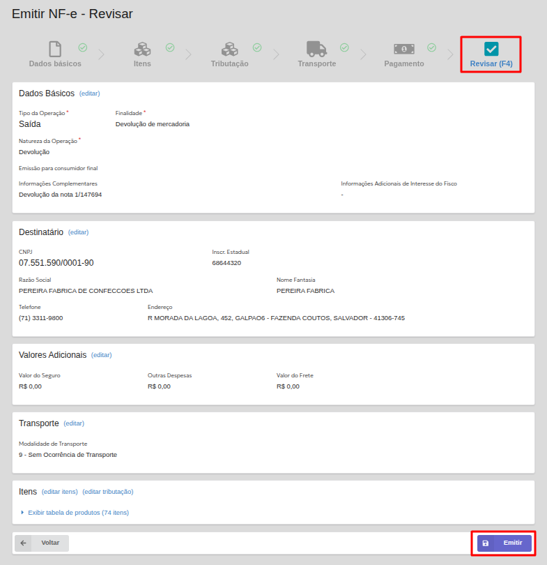Click the back arrow icon on Voltar

click(23, 543)
